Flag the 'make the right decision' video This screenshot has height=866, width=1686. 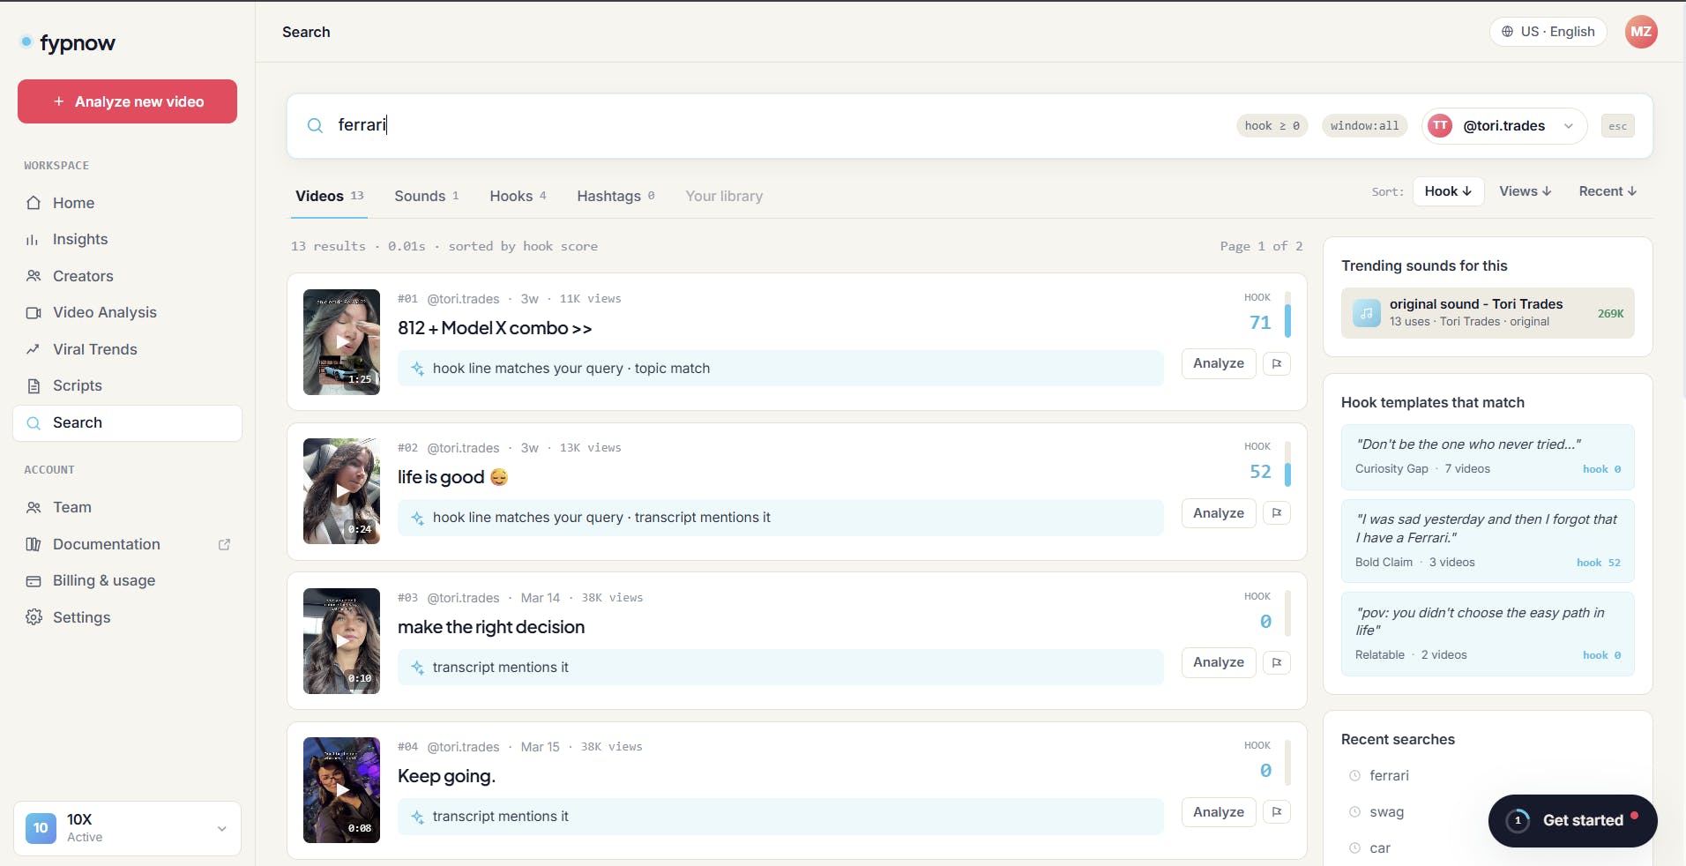1277,662
